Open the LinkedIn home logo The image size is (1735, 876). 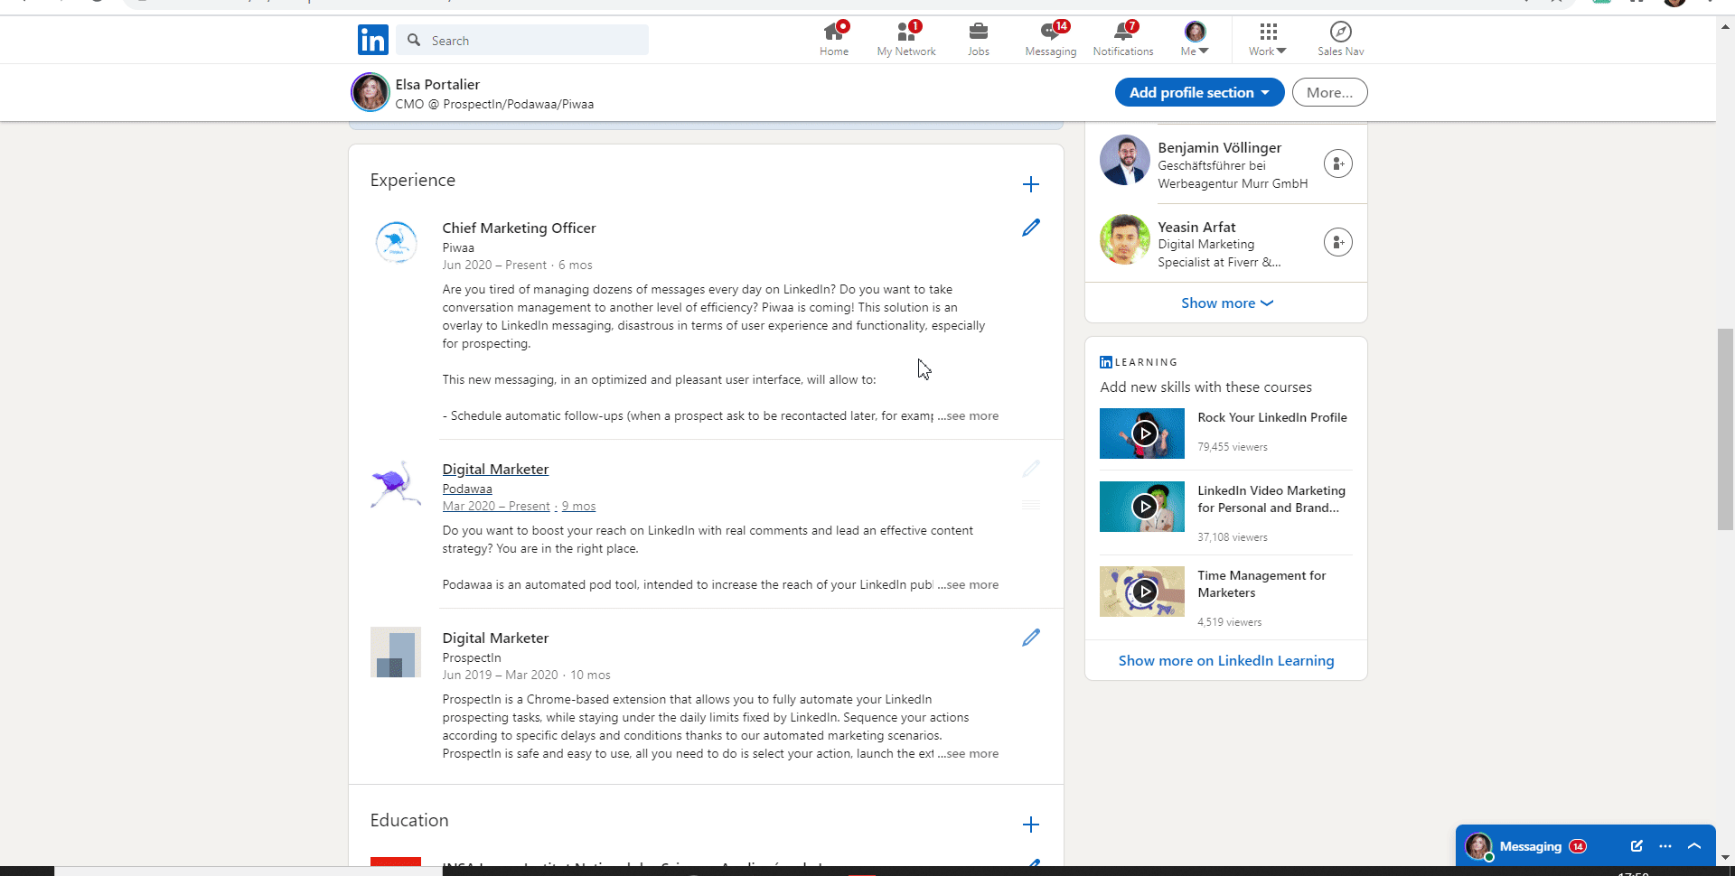coord(372,40)
